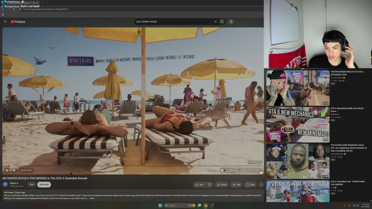Open the taskbar microphone indicator
Viewport: 372px width, 209px height.
[349, 206]
